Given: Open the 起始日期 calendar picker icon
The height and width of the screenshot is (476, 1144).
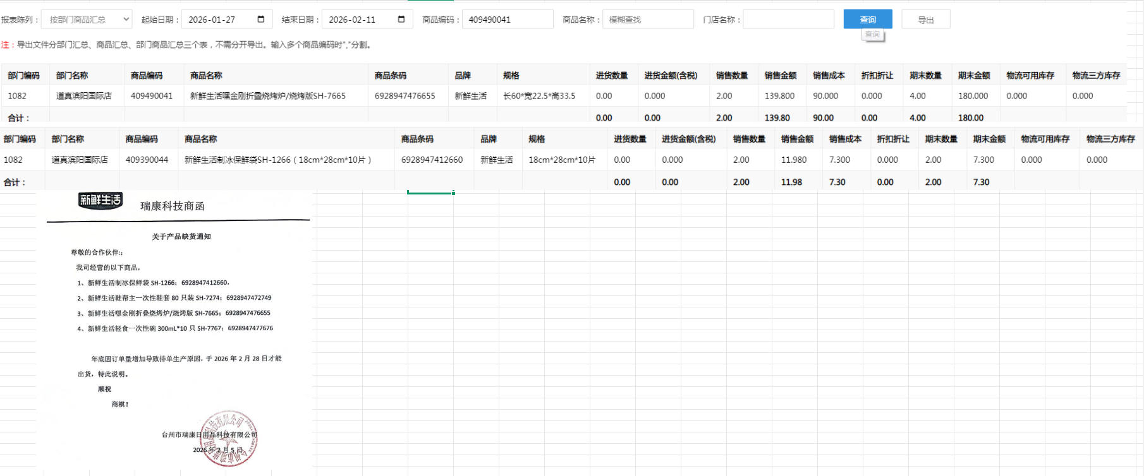Looking at the screenshot, I should 261,20.
